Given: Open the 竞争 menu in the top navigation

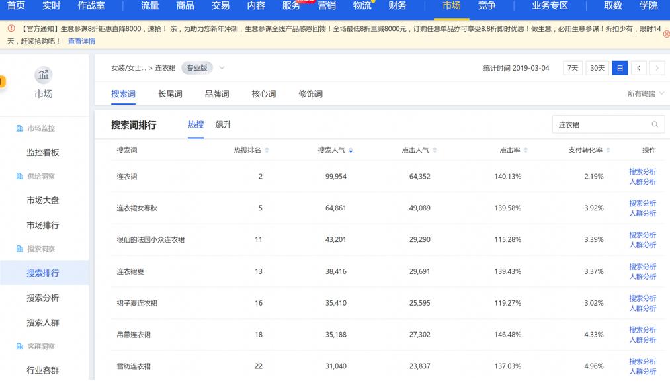Looking at the screenshot, I should [x=487, y=6].
